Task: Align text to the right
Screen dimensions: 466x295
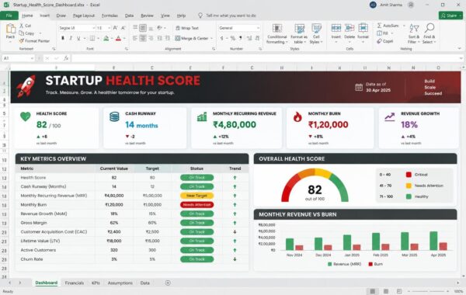Action: pos(151,38)
